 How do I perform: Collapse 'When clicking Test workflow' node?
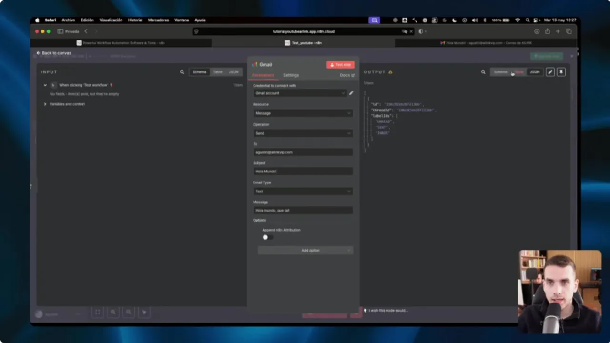point(45,85)
